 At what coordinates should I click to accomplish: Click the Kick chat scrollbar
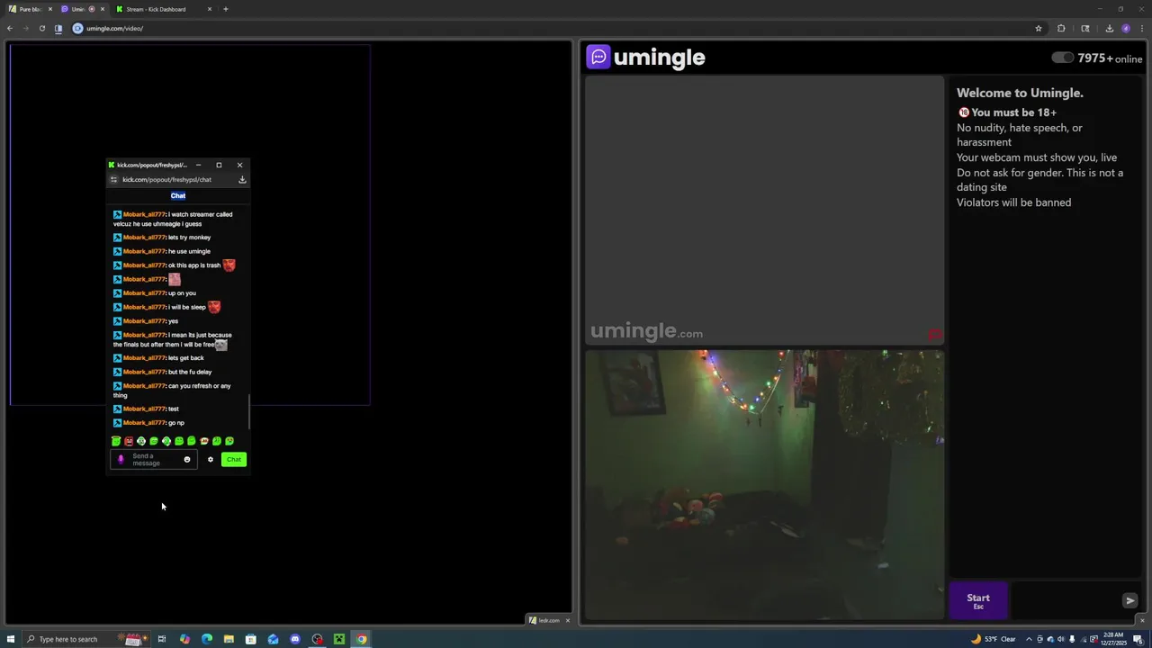pos(248,410)
